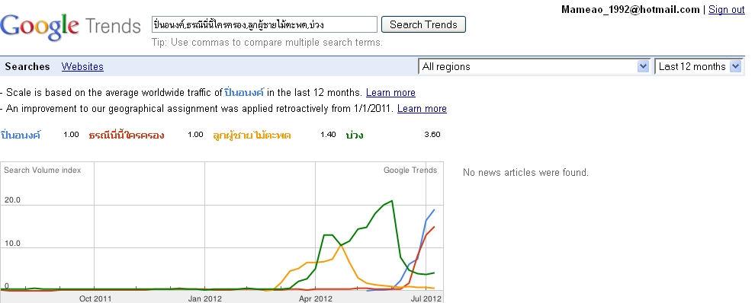Open Learn more link about scale

[x=390, y=92]
